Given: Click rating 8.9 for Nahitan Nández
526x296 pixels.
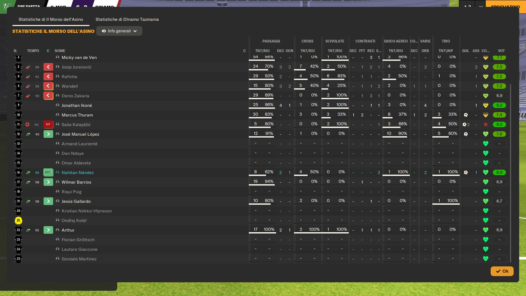Looking at the screenshot, I should coord(500,173).
